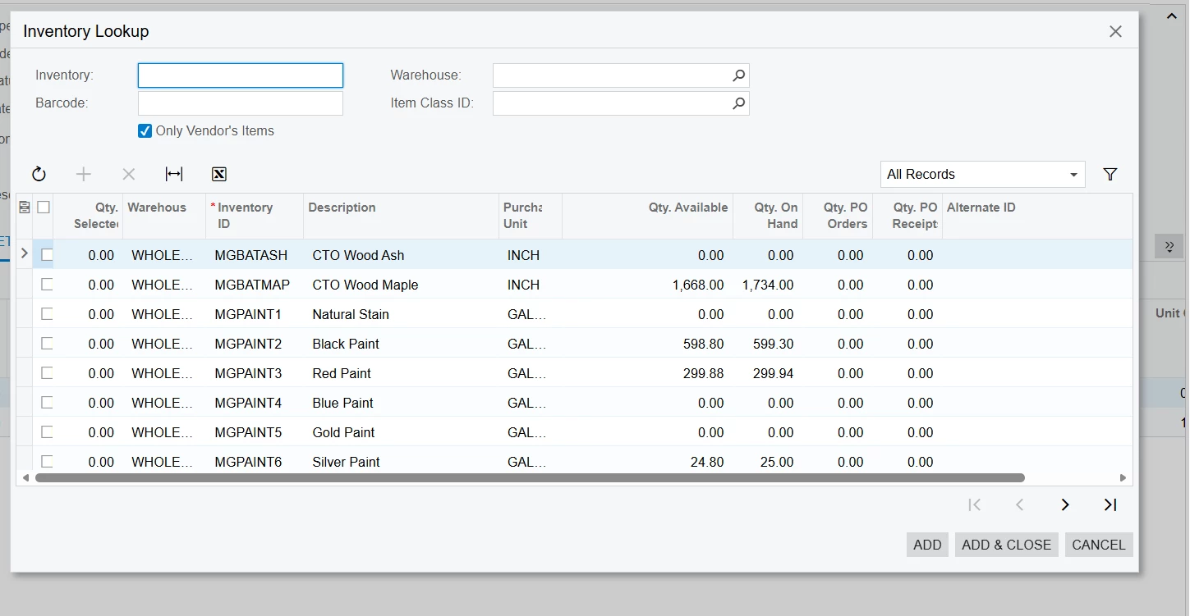
Task: Toggle Only Vendor's Items checkbox
Action: [145, 130]
